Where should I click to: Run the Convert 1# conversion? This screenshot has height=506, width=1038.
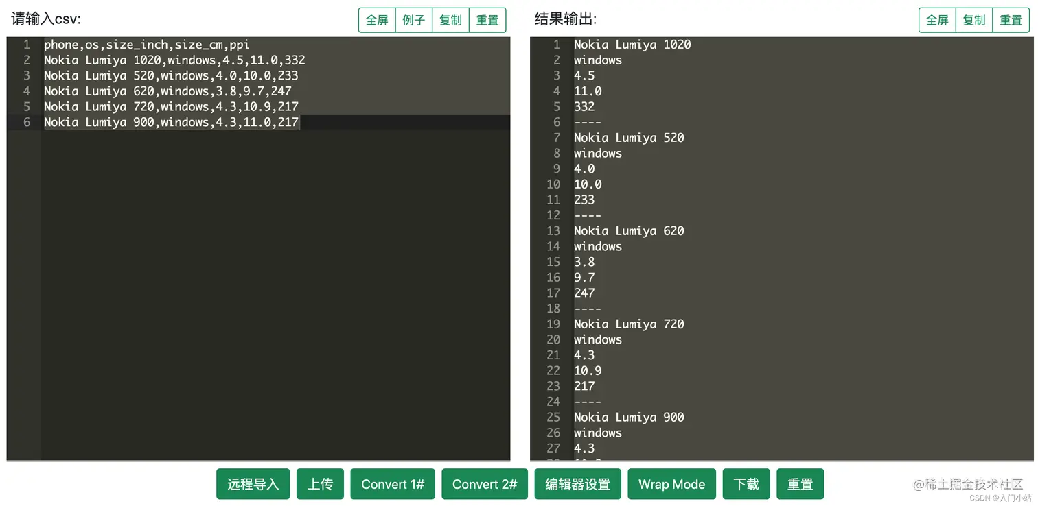(392, 483)
